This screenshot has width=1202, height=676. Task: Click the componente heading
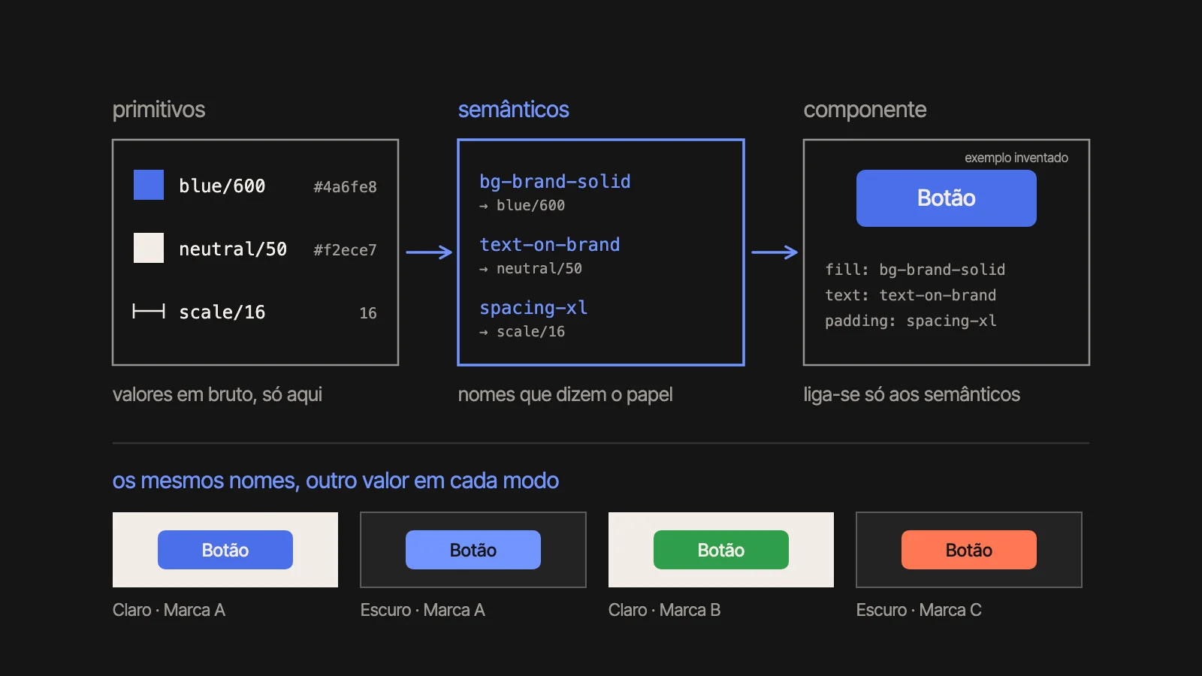tap(865, 110)
